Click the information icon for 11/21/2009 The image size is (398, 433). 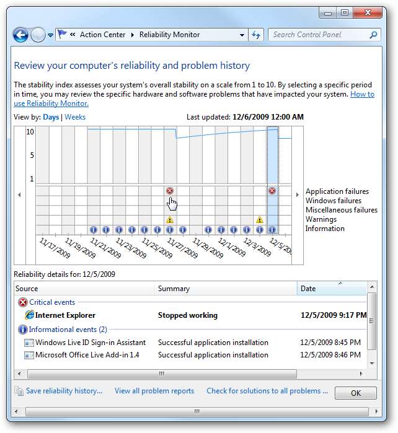coord(94,230)
